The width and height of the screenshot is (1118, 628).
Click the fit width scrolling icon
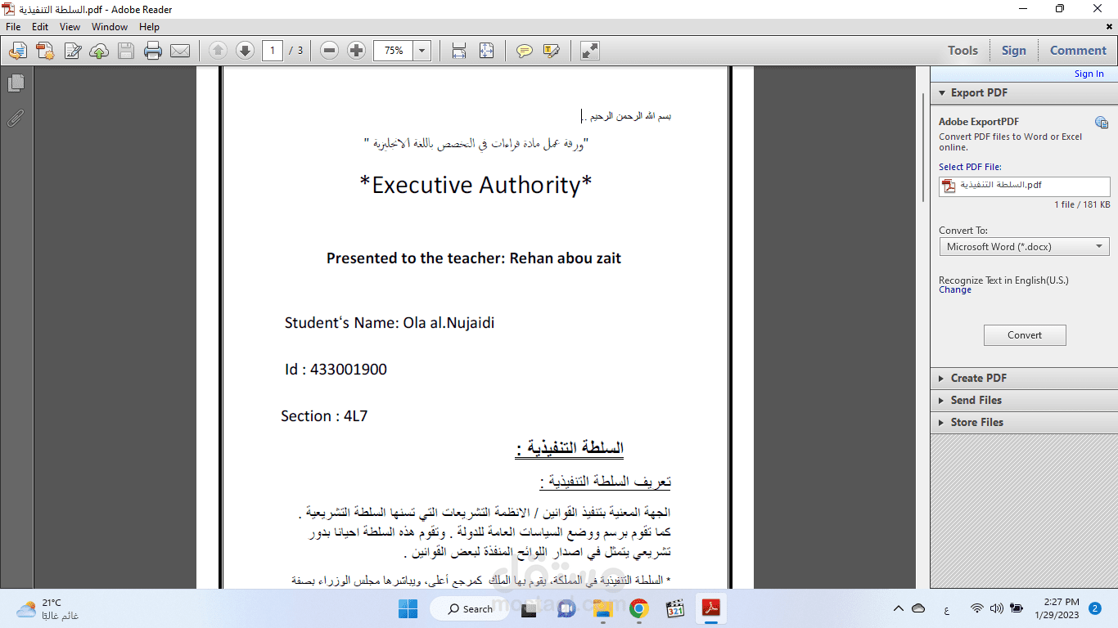pyautogui.click(x=459, y=51)
